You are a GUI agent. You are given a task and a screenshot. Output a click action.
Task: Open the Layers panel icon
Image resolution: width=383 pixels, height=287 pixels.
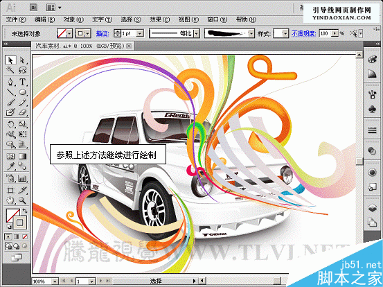(372, 208)
